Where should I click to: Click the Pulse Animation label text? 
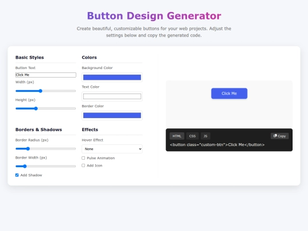click(x=101, y=158)
